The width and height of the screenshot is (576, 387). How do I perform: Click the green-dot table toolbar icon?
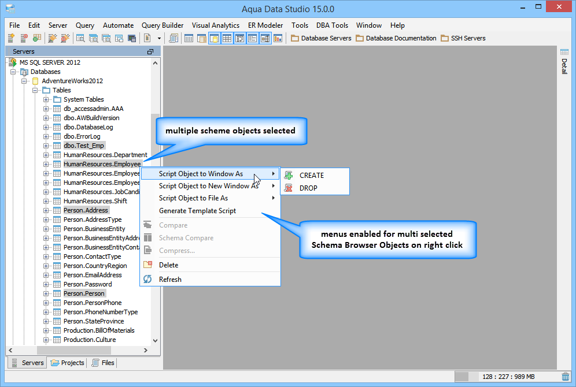pos(37,38)
